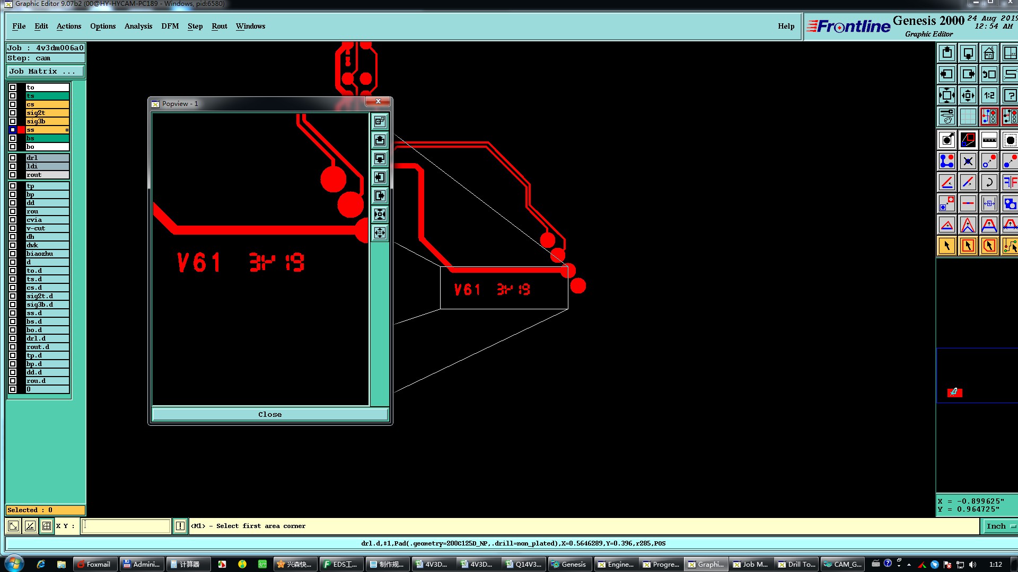Open the Rout menu
Image resolution: width=1018 pixels, height=572 pixels.
pyautogui.click(x=219, y=26)
